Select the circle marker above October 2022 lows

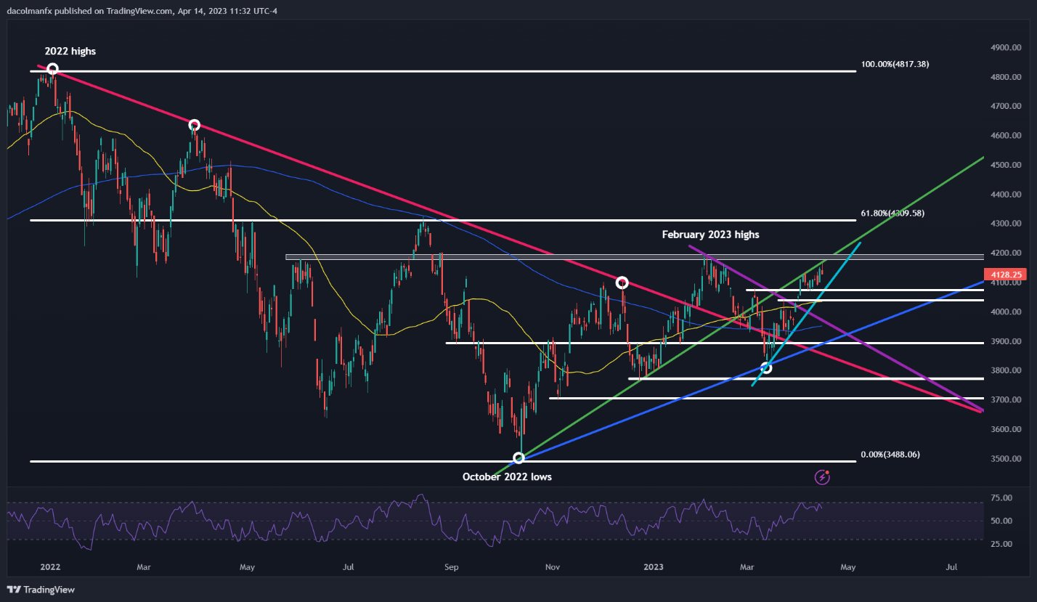tap(518, 458)
